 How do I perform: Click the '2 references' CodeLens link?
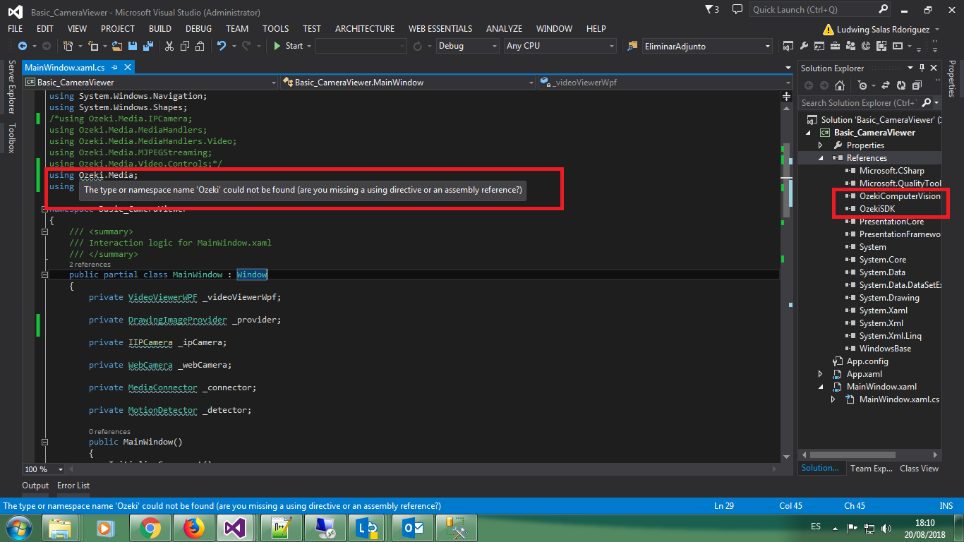pyautogui.click(x=90, y=265)
